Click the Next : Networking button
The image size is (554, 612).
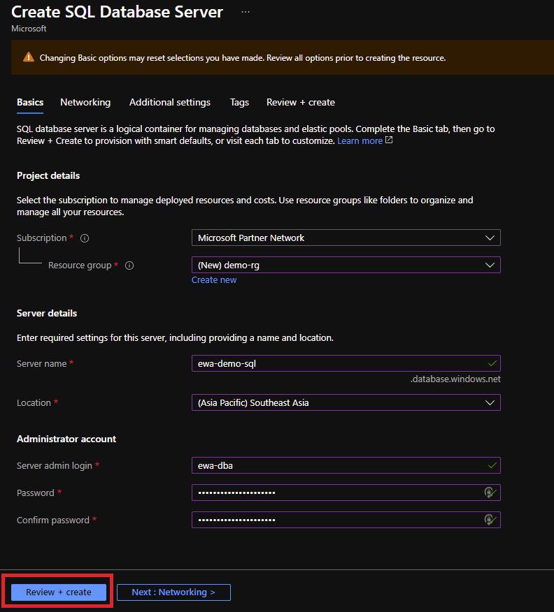point(173,592)
